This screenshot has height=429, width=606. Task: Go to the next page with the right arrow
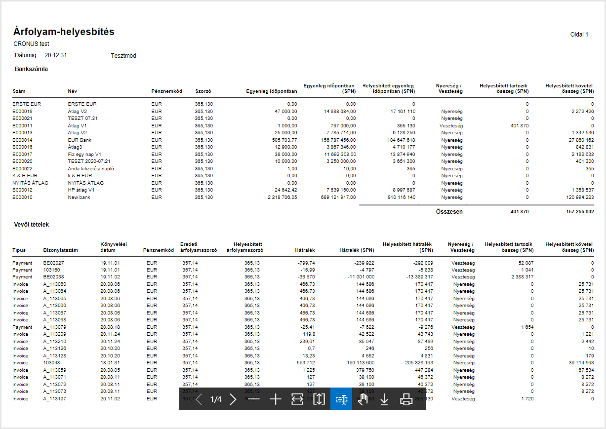click(x=233, y=399)
